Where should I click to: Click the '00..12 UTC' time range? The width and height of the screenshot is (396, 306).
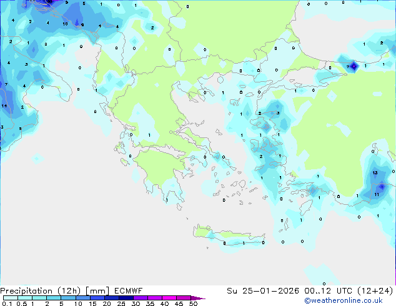tap(329, 291)
